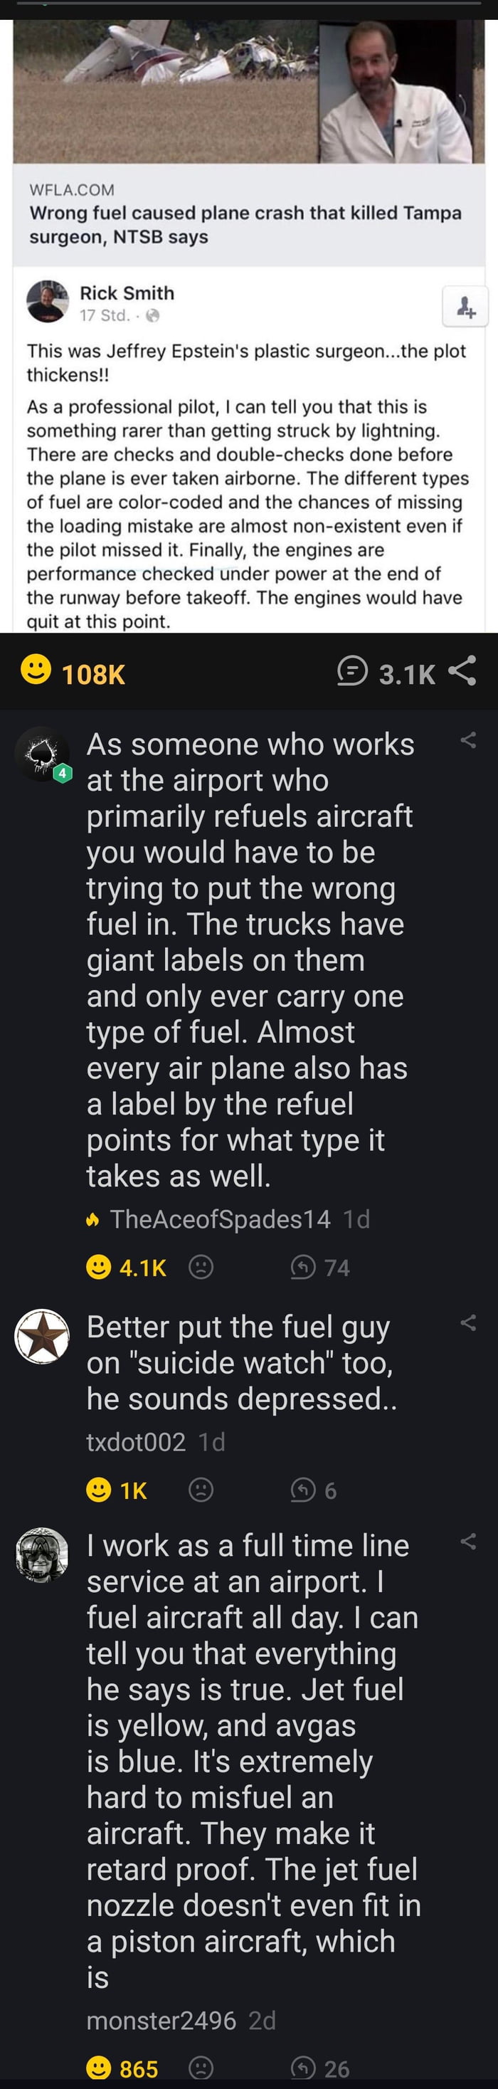
Task: Tap the spade avatar of TheAceofSpades14
Action: pos(42,754)
